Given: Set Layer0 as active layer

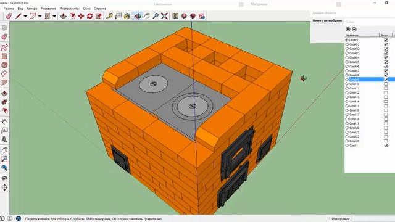Looking at the screenshot, I should tap(347, 40).
